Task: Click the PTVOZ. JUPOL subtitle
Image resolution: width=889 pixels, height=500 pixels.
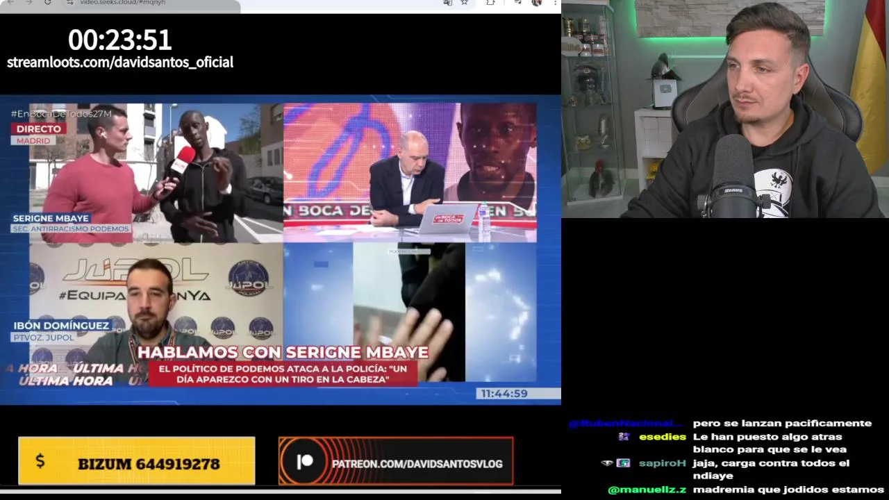Action: [43, 337]
